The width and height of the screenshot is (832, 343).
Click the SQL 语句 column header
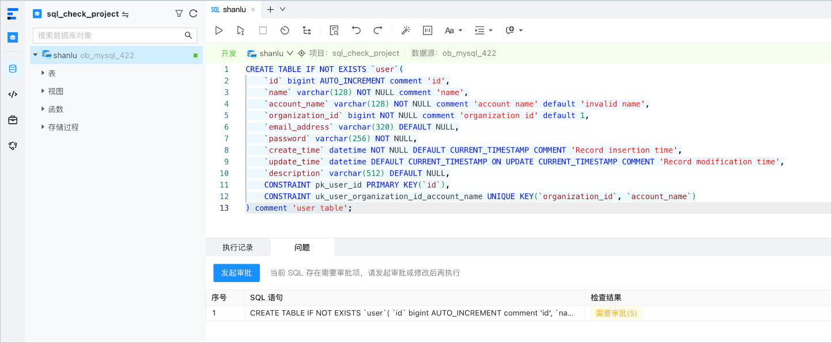[x=266, y=298]
